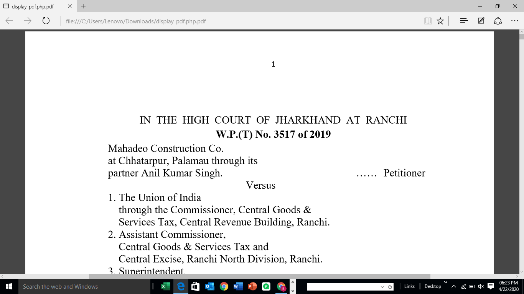Open the Desktop taskbar toolbar
524x294 pixels.
click(x=433, y=286)
